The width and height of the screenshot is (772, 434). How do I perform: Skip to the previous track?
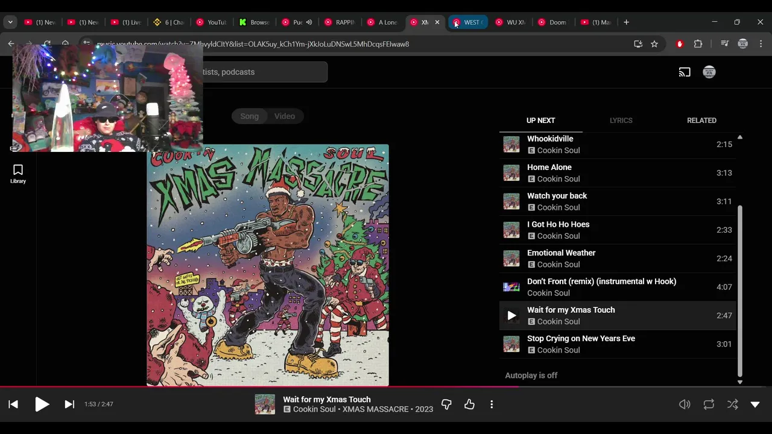pyautogui.click(x=13, y=404)
